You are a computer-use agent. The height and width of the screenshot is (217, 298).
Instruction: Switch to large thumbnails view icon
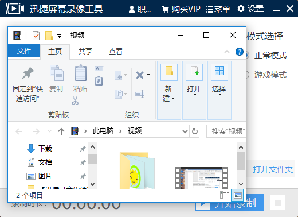[237, 195]
